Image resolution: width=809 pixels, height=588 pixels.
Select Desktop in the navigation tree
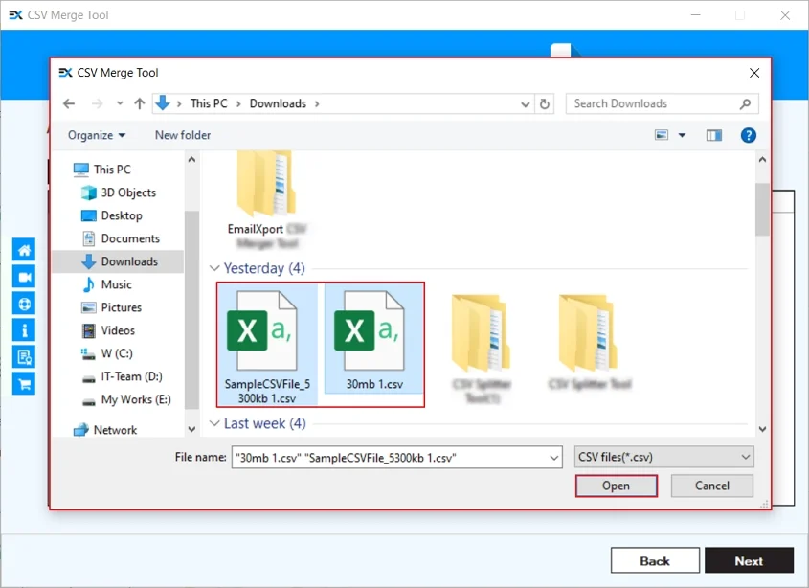pos(122,215)
